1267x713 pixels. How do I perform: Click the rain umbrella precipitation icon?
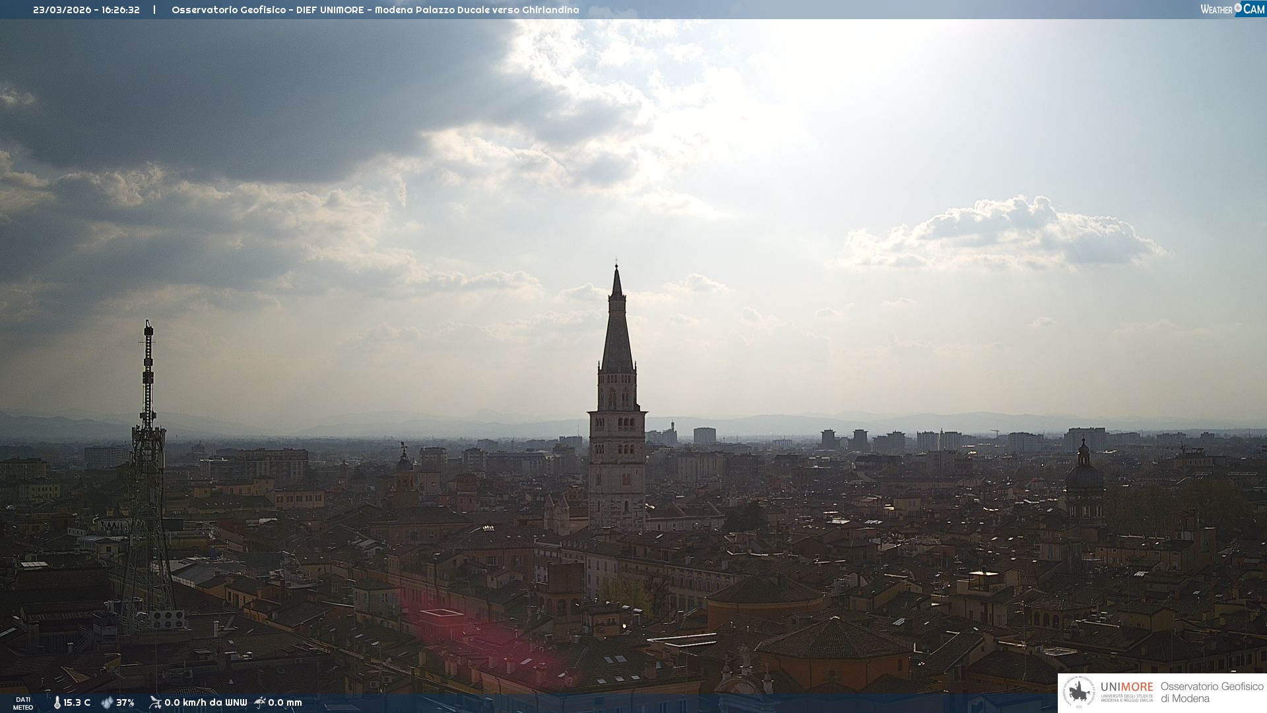click(260, 702)
